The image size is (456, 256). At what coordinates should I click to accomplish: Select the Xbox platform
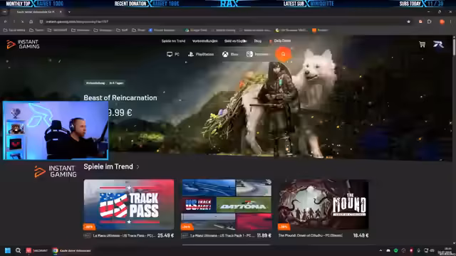[230, 54]
